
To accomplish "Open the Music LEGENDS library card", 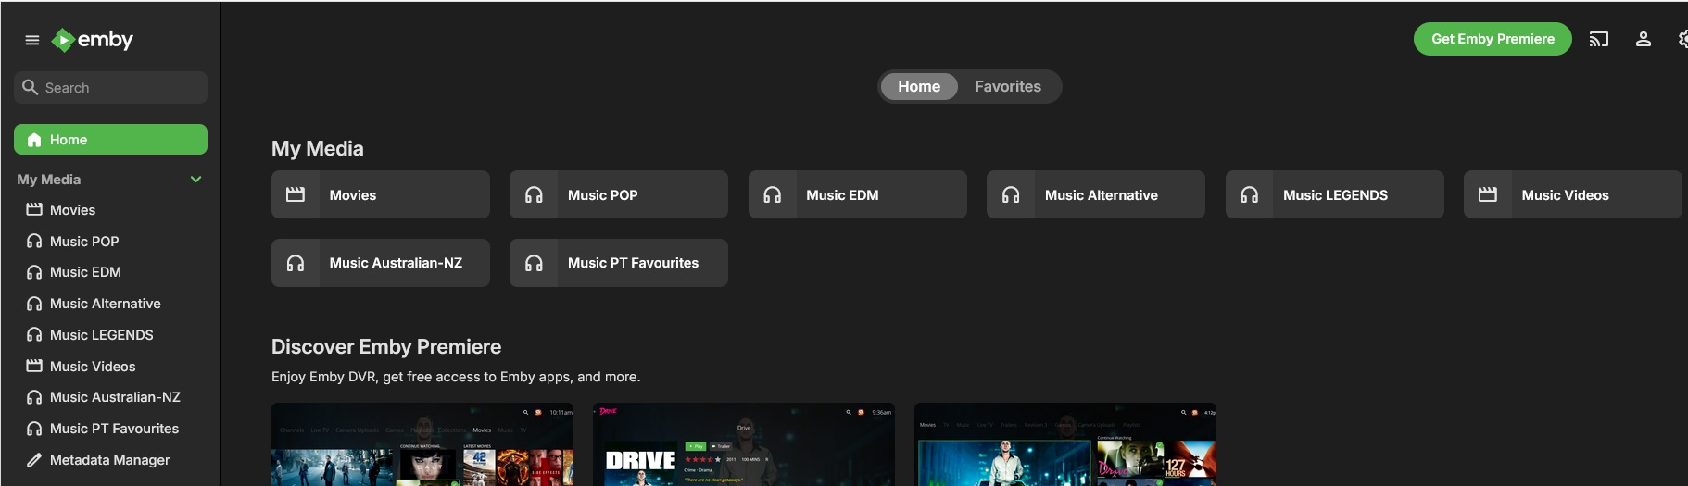I will point(1335,194).
